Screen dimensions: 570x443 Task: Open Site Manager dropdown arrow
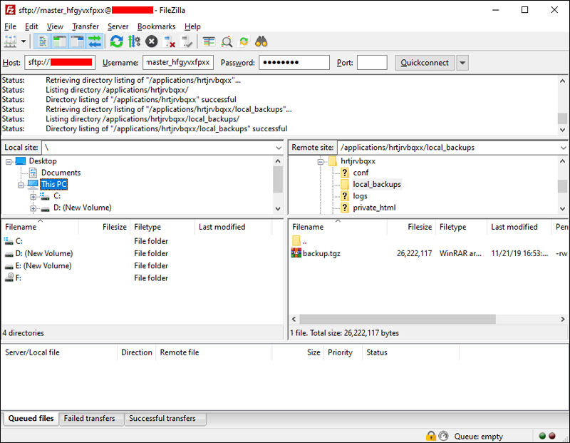coord(24,41)
